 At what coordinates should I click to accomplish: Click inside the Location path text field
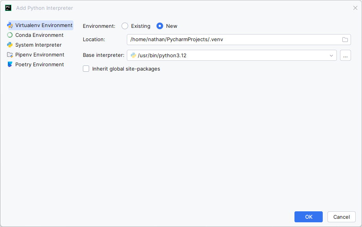coord(232,40)
